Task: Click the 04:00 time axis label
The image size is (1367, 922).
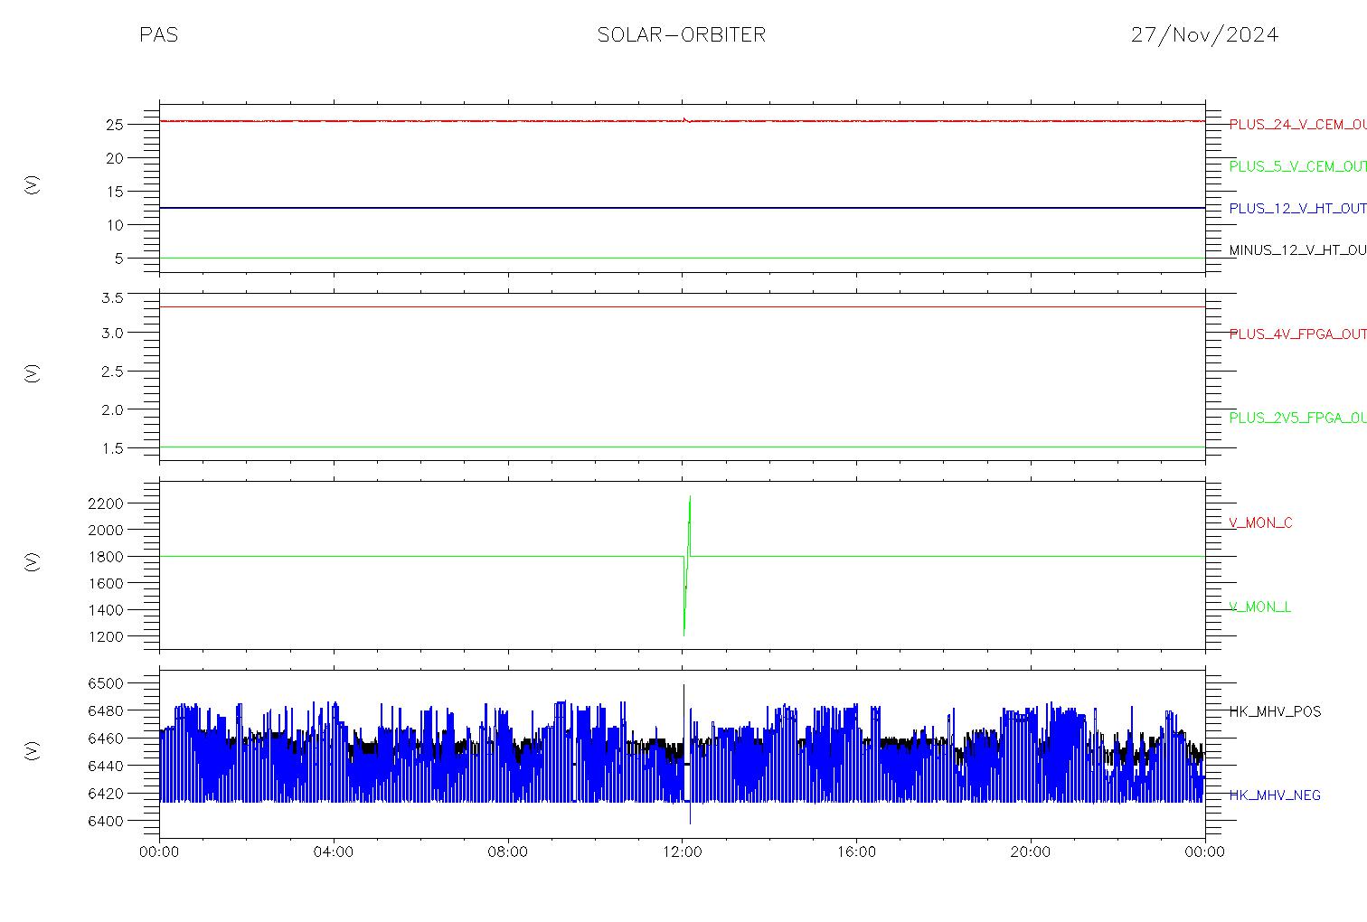Action: coord(334,852)
